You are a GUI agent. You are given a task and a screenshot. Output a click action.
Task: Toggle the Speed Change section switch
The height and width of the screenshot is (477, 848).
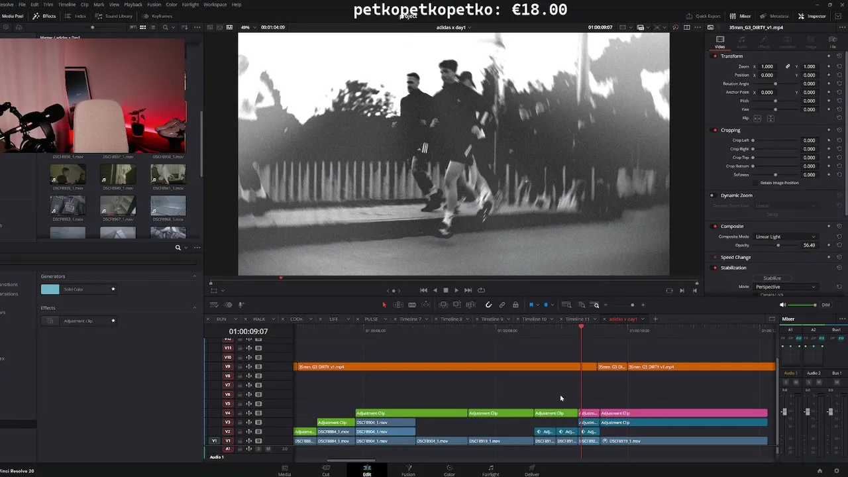715,257
